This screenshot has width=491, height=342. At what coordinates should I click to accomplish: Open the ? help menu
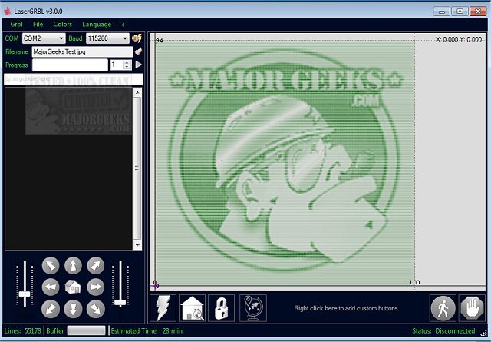click(x=123, y=24)
